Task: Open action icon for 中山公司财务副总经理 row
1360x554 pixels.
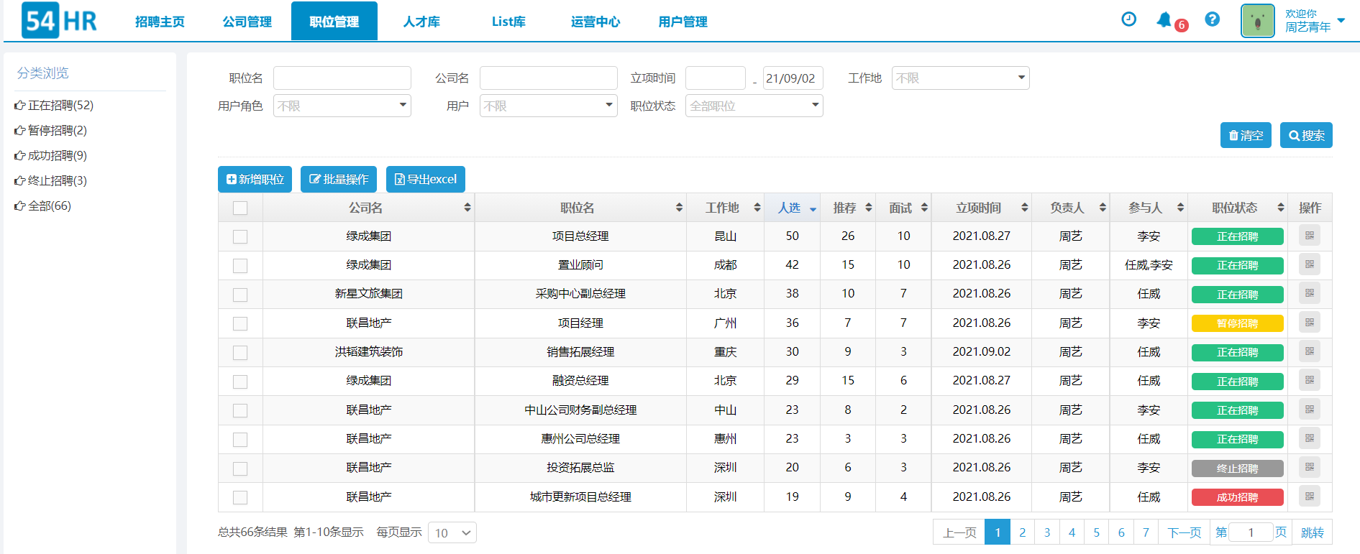Action: pyautogui.click(x=1310, y=410)
